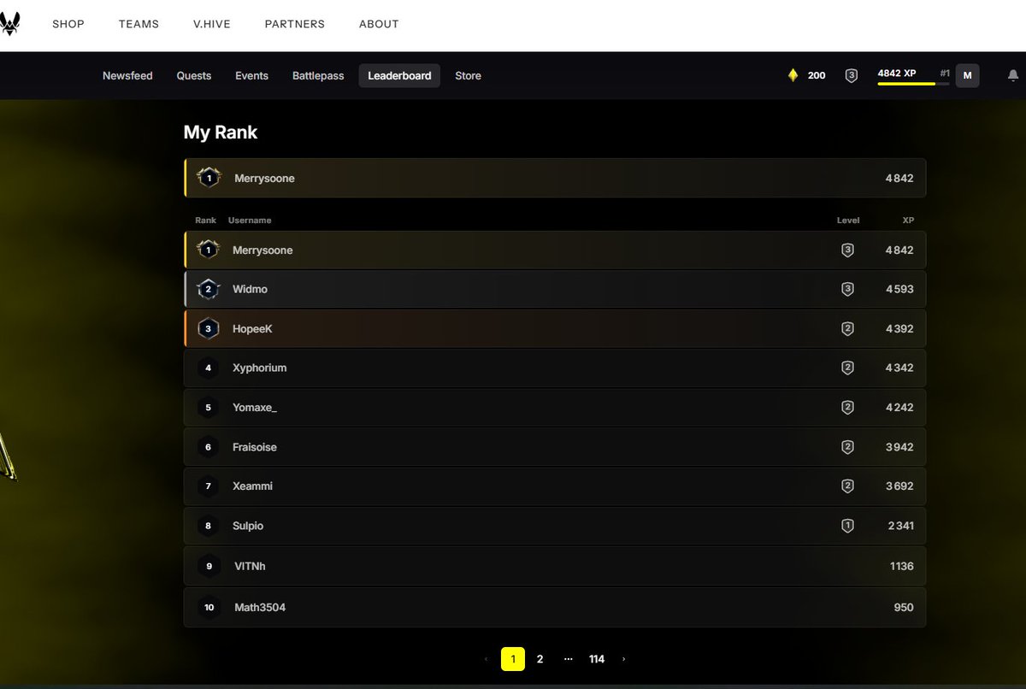
Task: Click Xeammi's rank 7 circle
Action: pyautogui.click(x=208, y=486)
